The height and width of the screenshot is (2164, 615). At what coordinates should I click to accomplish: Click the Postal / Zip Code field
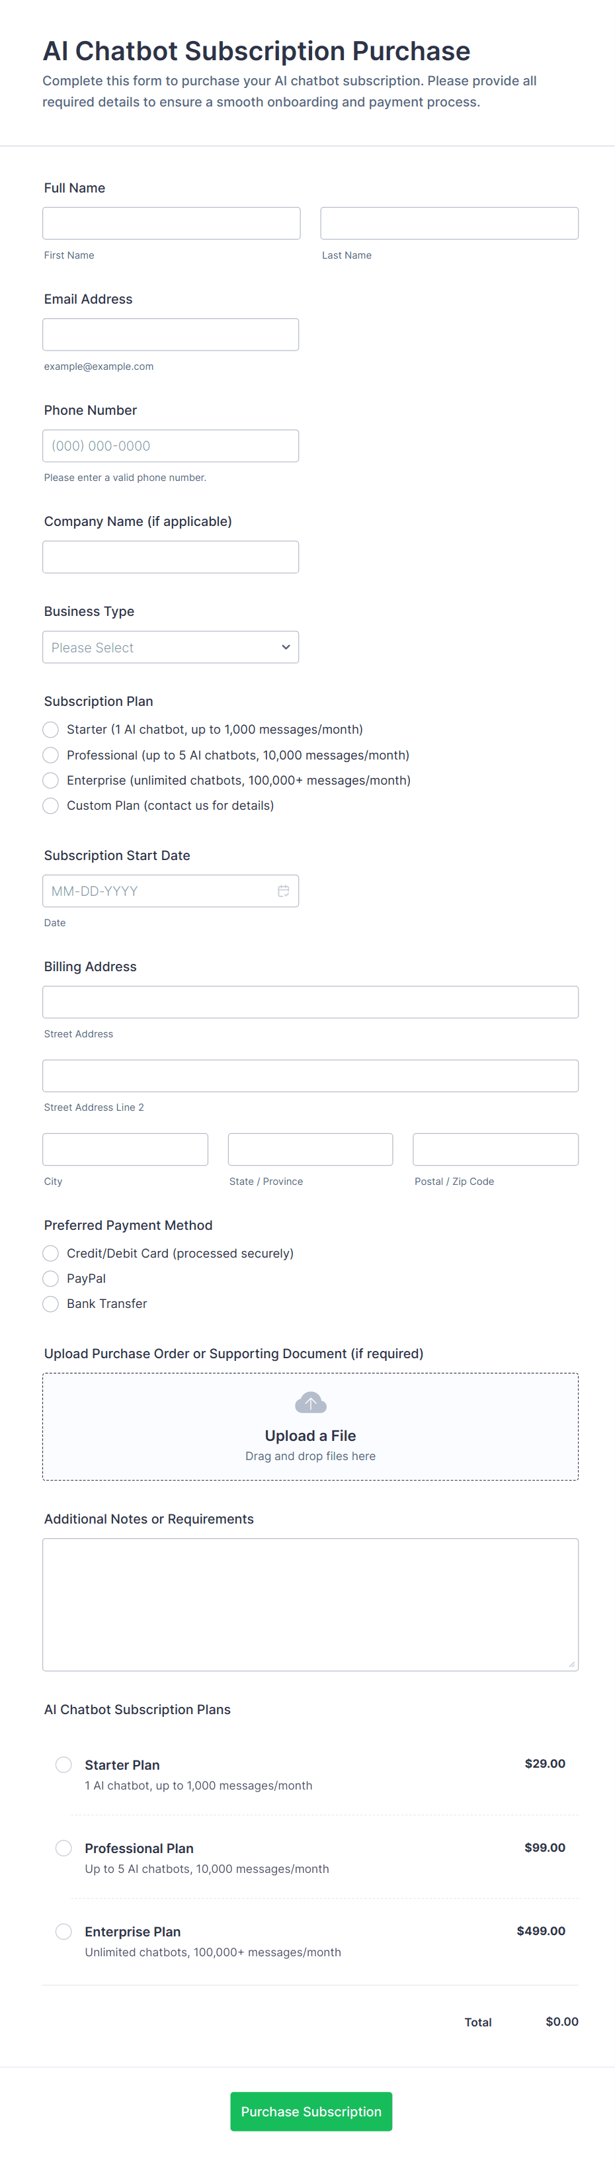coord(496,1149)
